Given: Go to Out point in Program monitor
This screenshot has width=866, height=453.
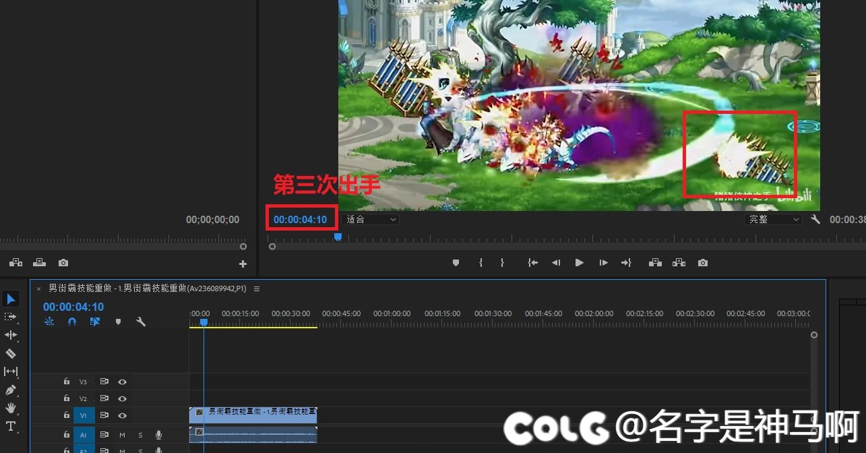Looking at the screenshot, I should tap(626, 263).
